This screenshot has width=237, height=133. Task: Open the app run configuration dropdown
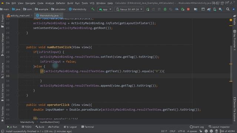coord(105,9)
